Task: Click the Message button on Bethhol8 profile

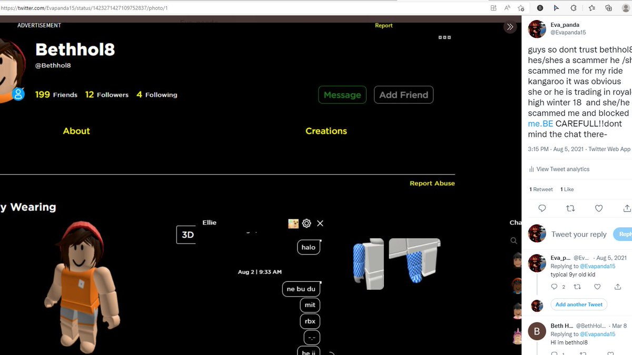Action: pos(342,95)
